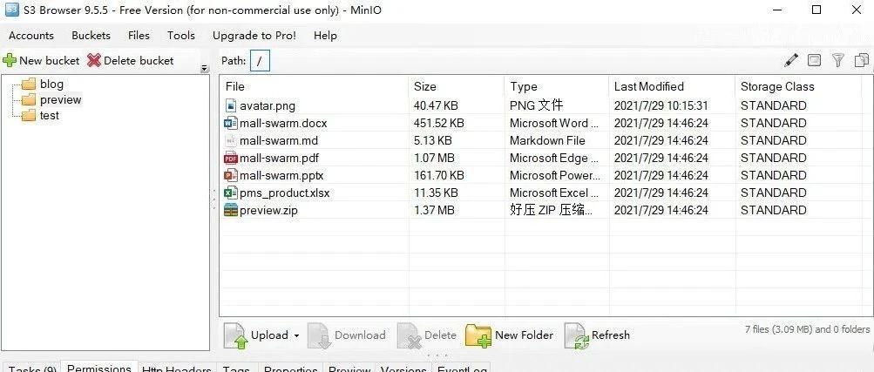Open the Buckets menu
The image size is (874, 372).
(91, 36)
